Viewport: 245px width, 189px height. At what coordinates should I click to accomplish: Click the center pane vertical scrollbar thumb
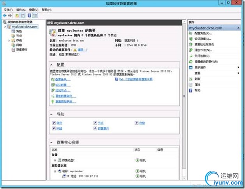[x=184, y=96]
